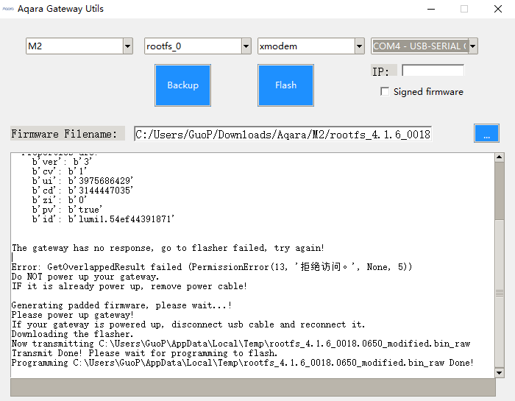Click log line 'IF it is already power up'
The width and height of the screenshot is (515, 401).
point(129,286)
